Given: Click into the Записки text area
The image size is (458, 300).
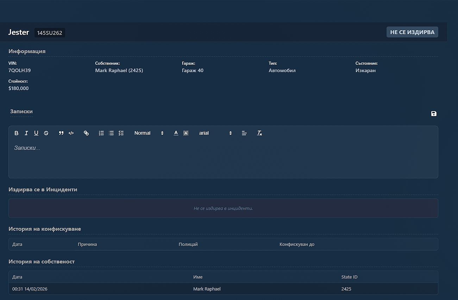Looking at the screenshot, I should click(223, 159).
